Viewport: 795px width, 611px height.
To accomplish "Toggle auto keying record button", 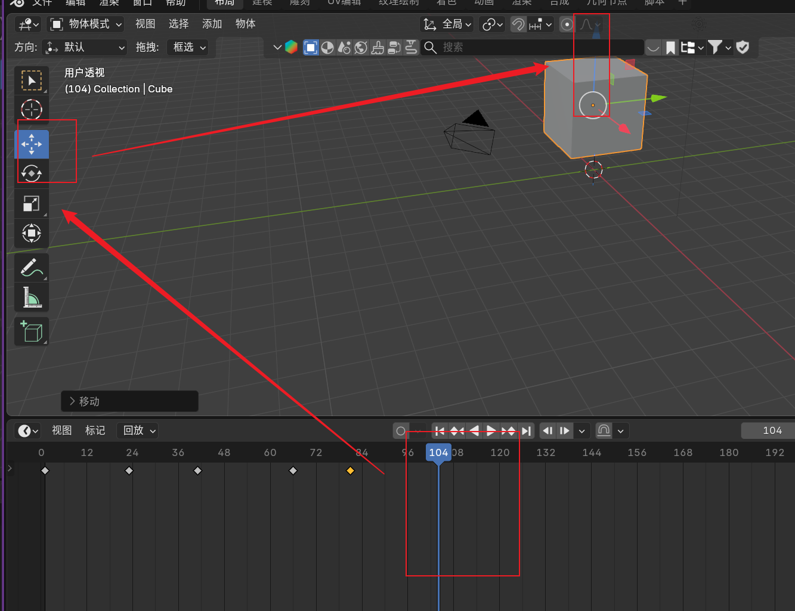I will coord(401,431).
